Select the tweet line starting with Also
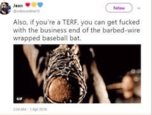The image size is (152, 115). 76,22
